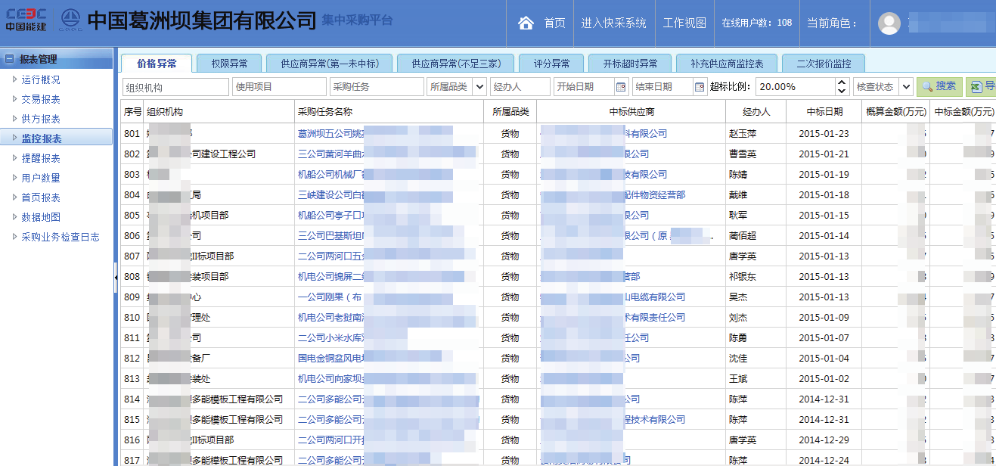The width and height of the screenshot is (996, 466).
Task: Open the 结束日期 calendar picker
Action: pos(699,87)
